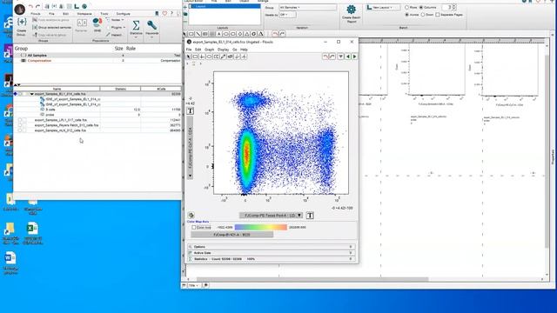Select the Across radio button

(x=406, y=15)
